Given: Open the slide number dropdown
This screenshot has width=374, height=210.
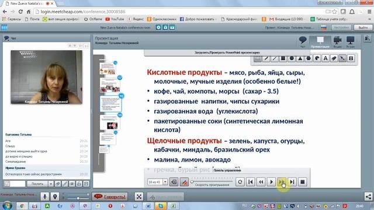Looking at the screenshot, I should pyautogui.click(x=165, y=182).
